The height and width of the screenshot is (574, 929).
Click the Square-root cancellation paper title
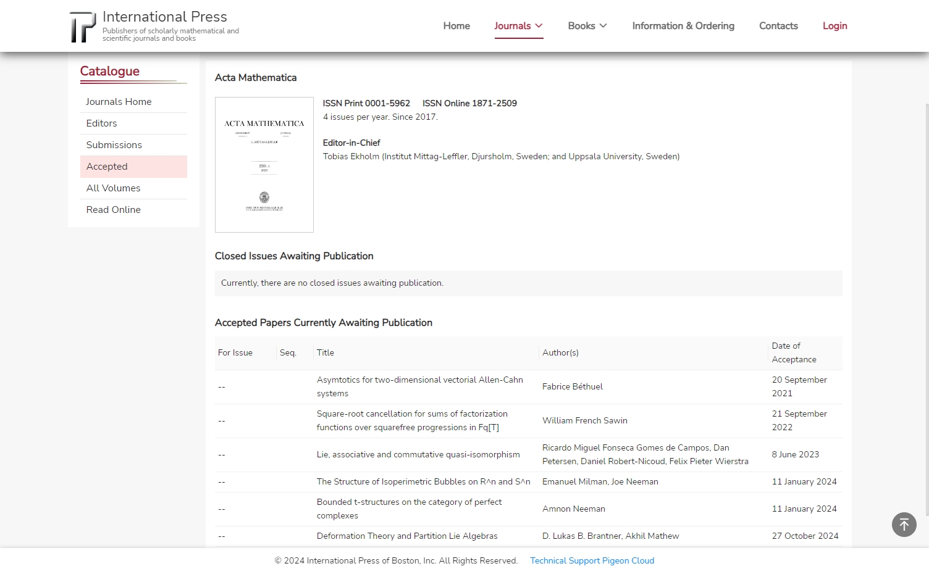(x=412, y=421)
